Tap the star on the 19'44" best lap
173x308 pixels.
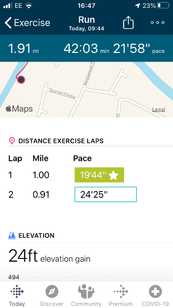(113, 175)
